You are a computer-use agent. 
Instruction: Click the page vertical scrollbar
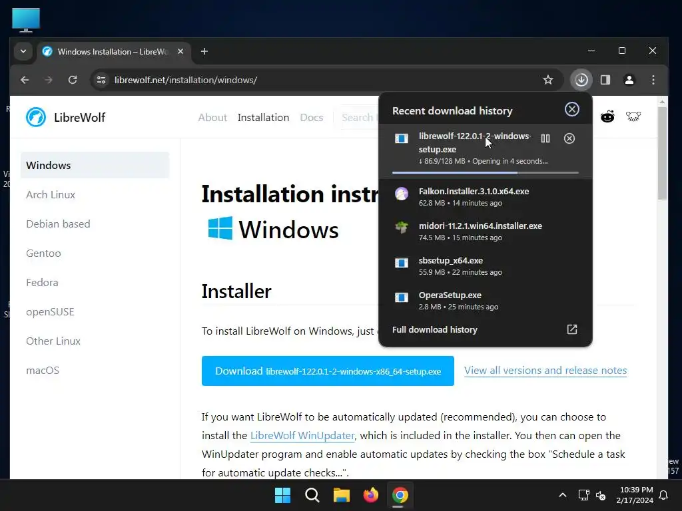tap(662, 152)
